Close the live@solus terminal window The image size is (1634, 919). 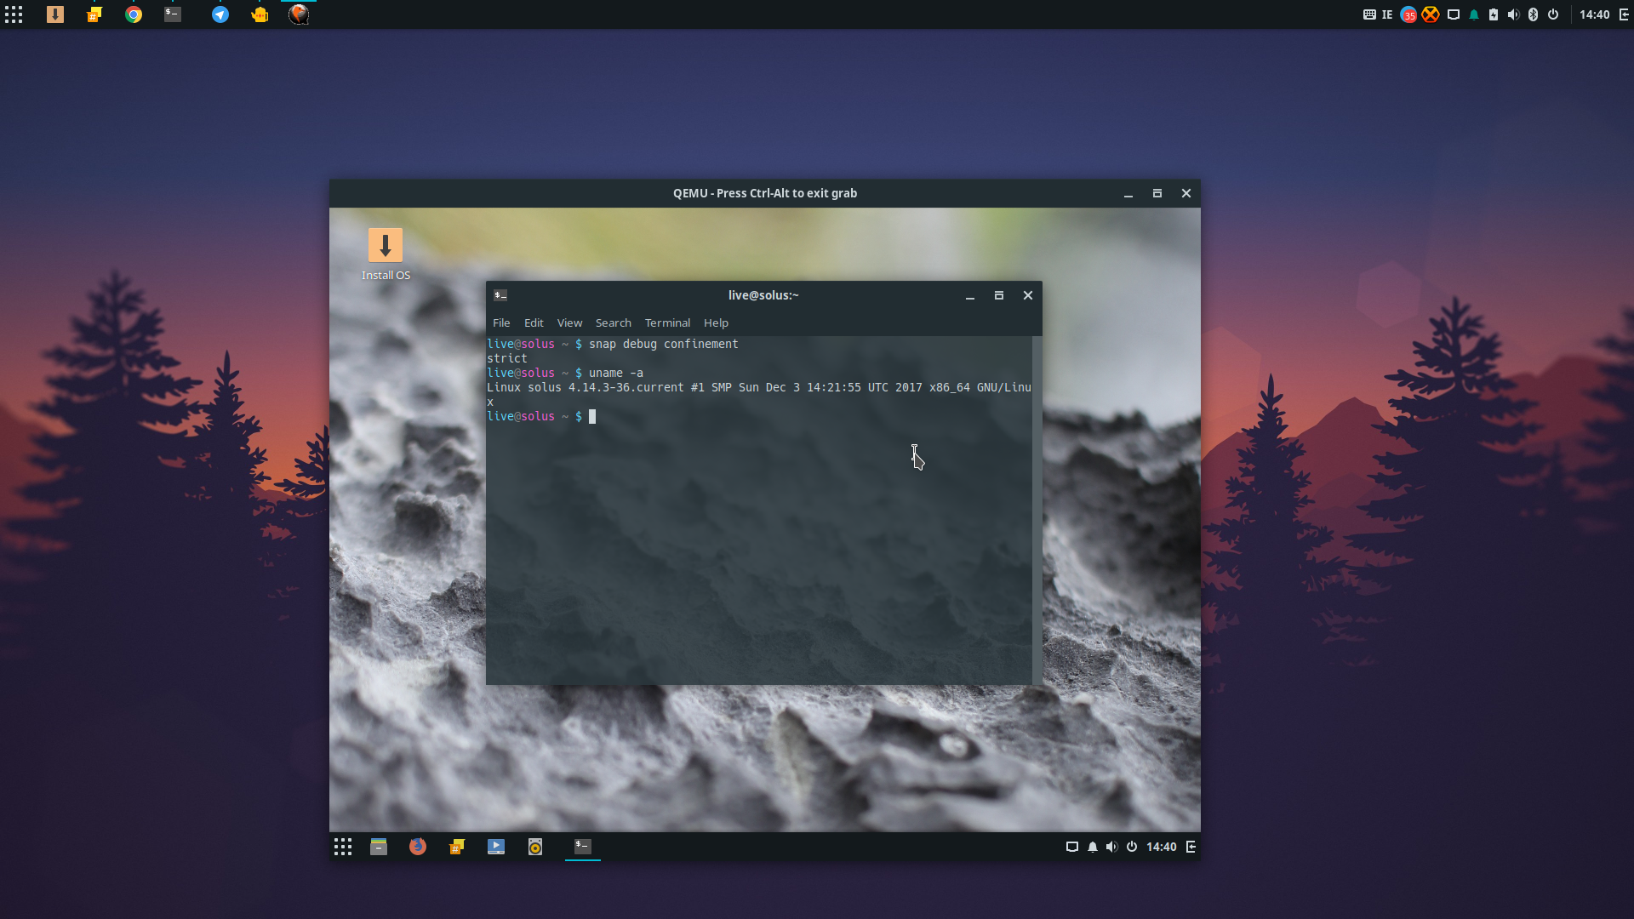(1028, 295)
